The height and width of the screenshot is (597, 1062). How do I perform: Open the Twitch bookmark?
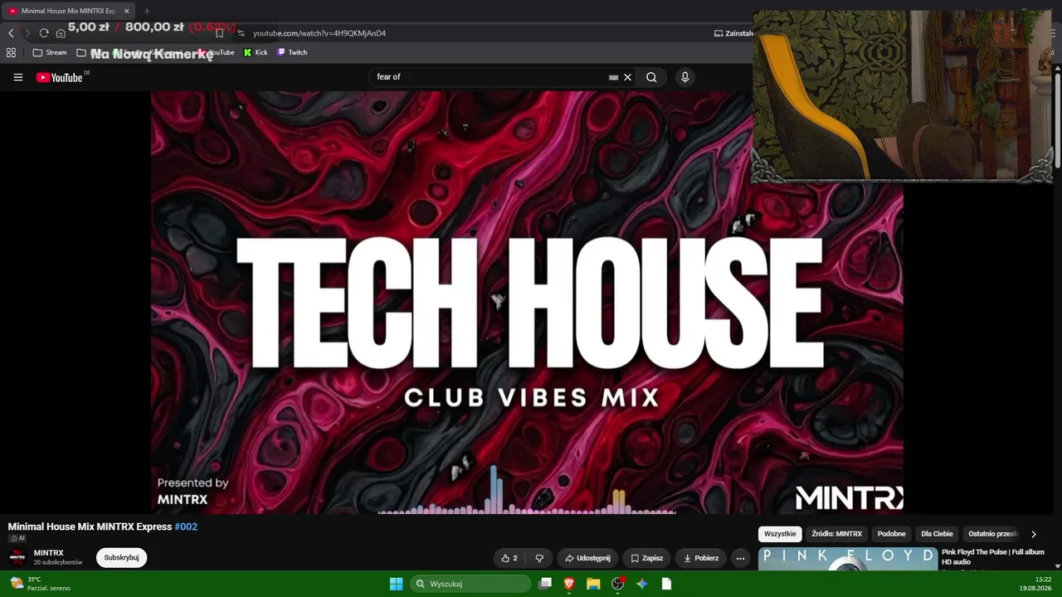pos(292,52)
